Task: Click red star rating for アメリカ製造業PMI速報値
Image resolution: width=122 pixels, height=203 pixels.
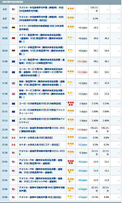Action: pyautogui.click(x=71, y=162)
